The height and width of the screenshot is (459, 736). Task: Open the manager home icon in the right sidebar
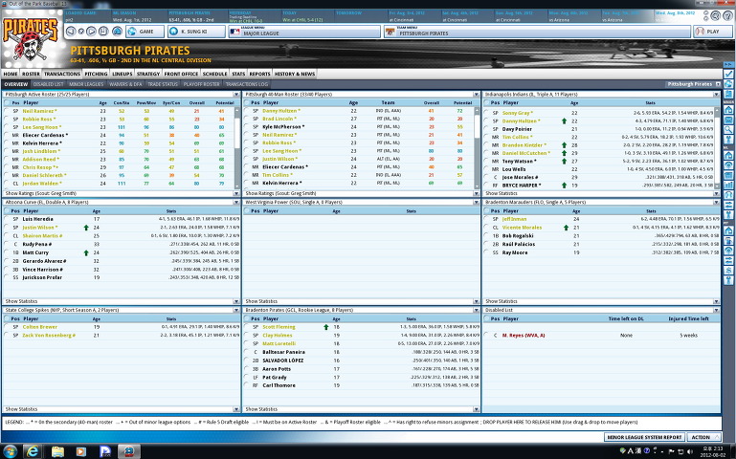coord(728,110)
